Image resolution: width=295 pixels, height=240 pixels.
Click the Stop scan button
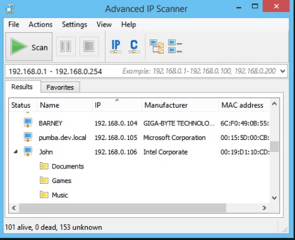(x=89, y=46)
